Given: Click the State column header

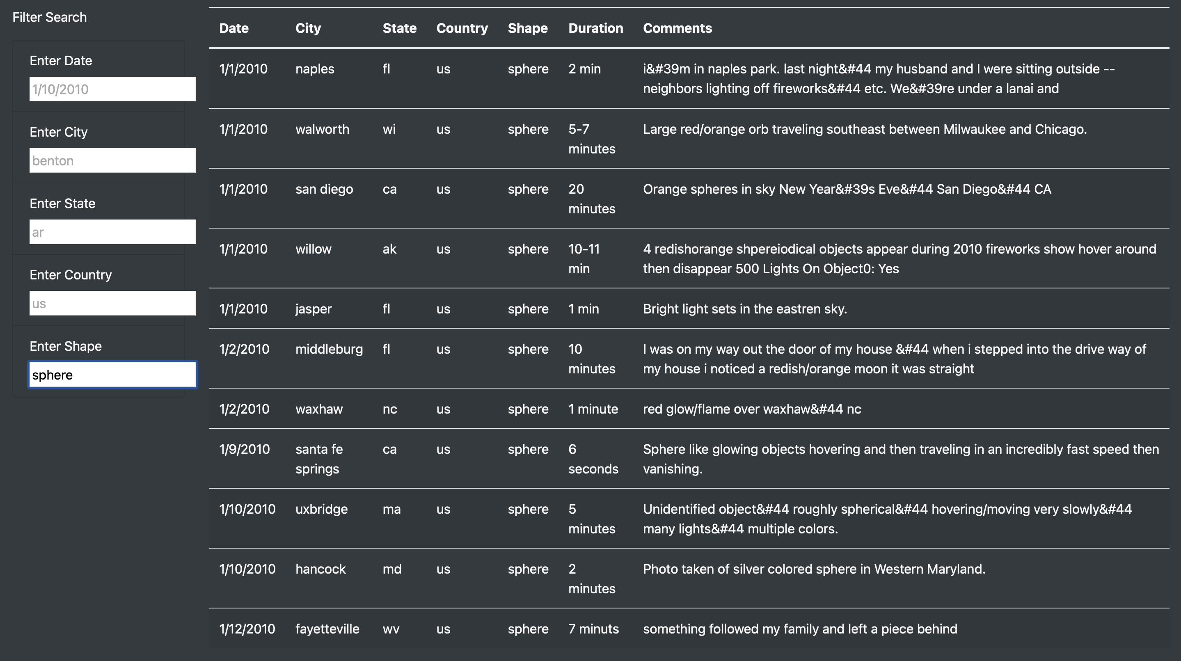Looking at the screenshot, I should (x=399, y=28).
